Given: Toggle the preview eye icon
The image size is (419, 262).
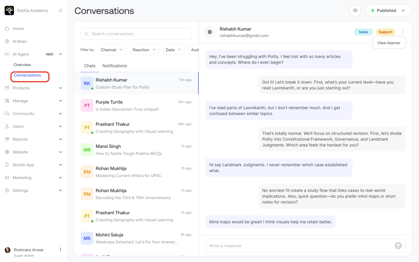Looking at the screenshot, I should pyautogui.click(x=355, y=10).
